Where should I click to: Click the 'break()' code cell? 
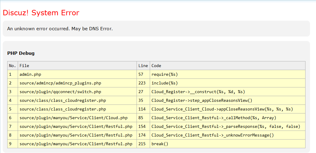(227, 144)
